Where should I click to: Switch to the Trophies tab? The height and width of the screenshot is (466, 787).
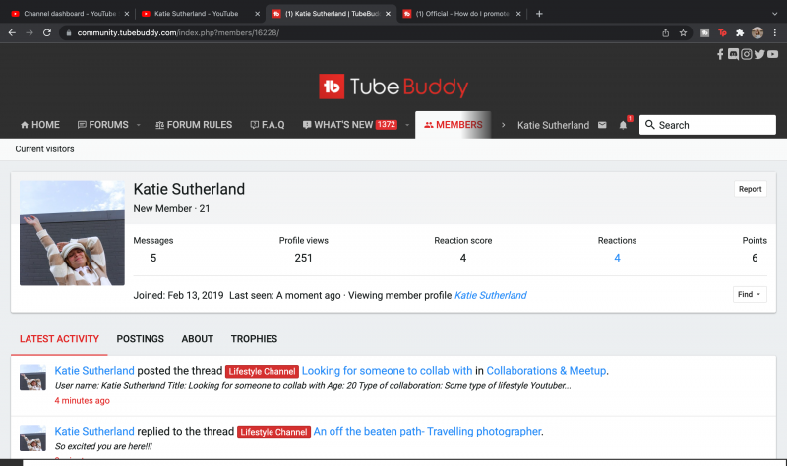[x=254, y=339]
